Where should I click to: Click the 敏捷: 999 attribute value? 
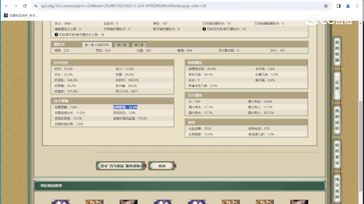[185, 50]
